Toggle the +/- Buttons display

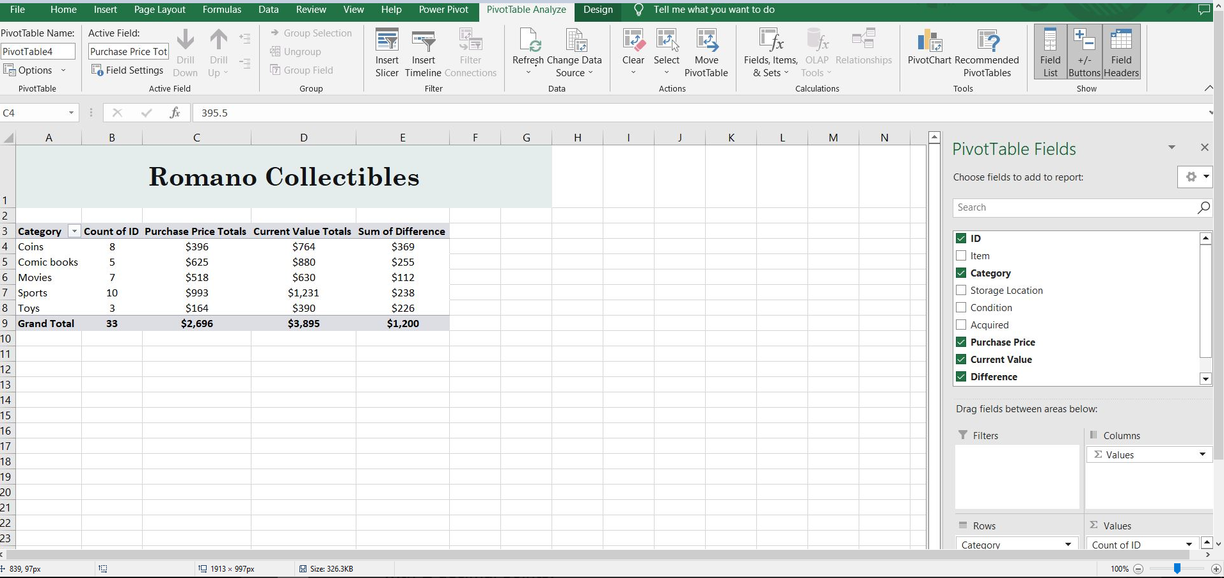(1085, 52)
